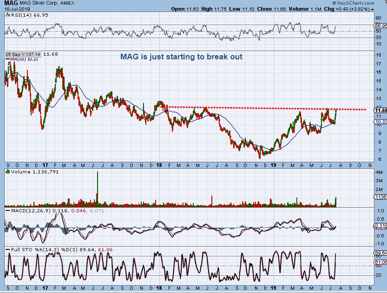
Task: Click year 18 on the price panel time axis
Action: click(x=159, y=165)
